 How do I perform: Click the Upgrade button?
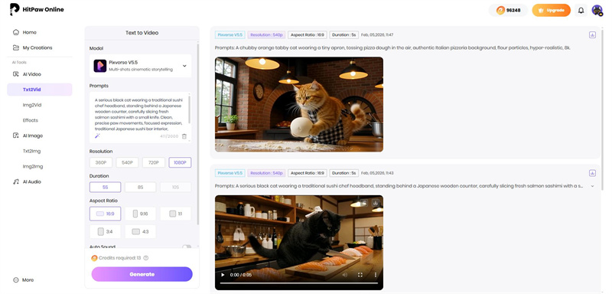tap(551, 10)
